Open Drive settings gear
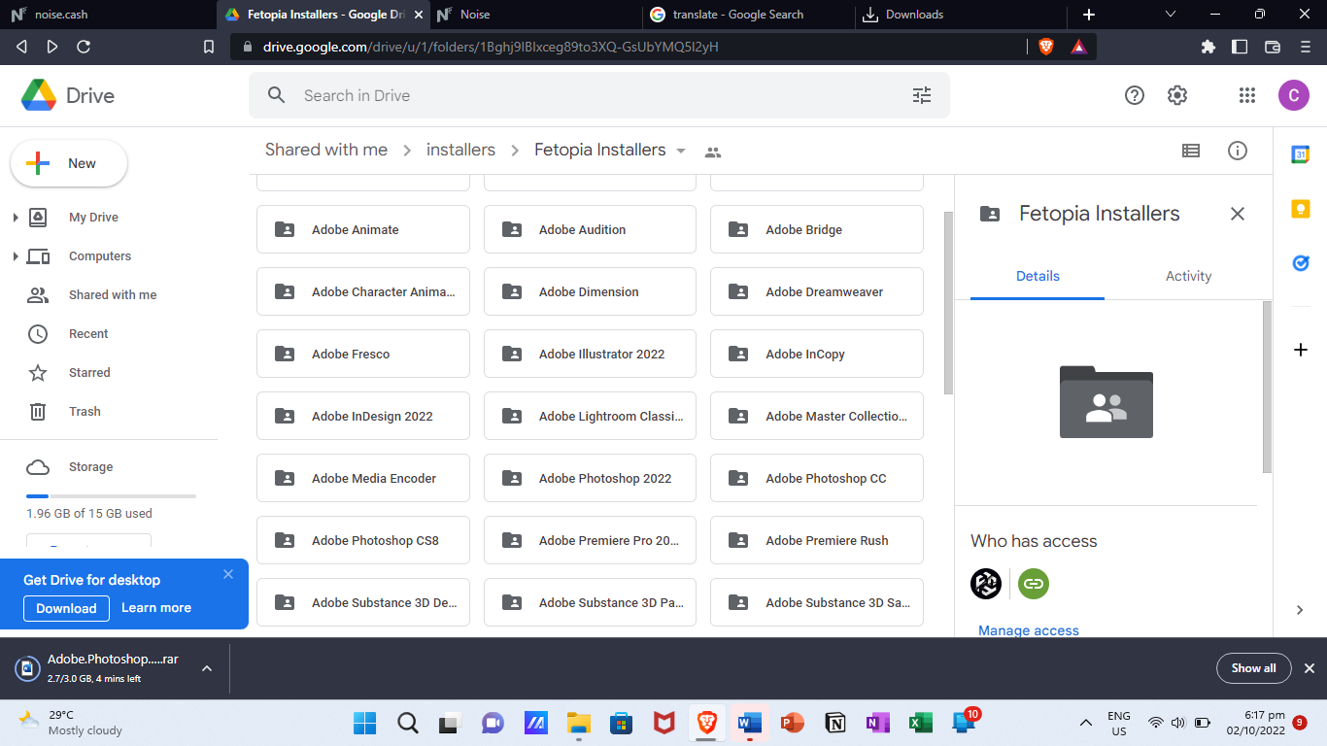Image resolution: width=1327 pixels, height=746 pixels. click(x=1177, y=95)
